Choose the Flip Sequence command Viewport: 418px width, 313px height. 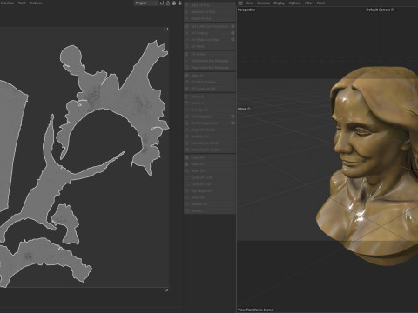[210, 191]
